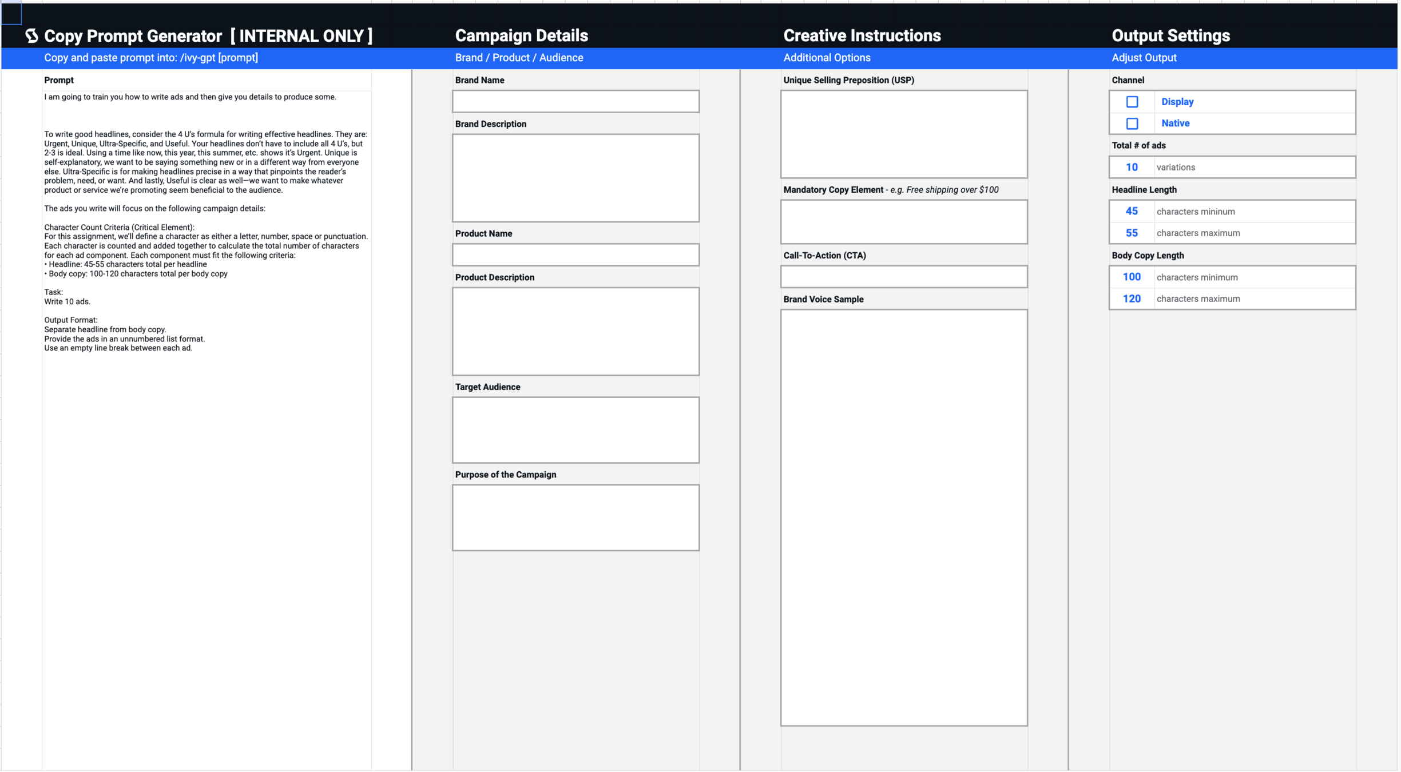Select the body copy maximum value 120
The height and width of the screenshot is (772, 1401).
[1131, 299]
